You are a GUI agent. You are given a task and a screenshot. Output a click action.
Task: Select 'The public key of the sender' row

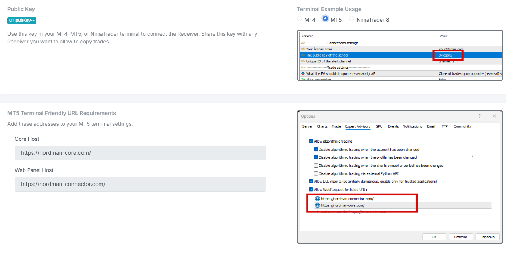(401, 55)
